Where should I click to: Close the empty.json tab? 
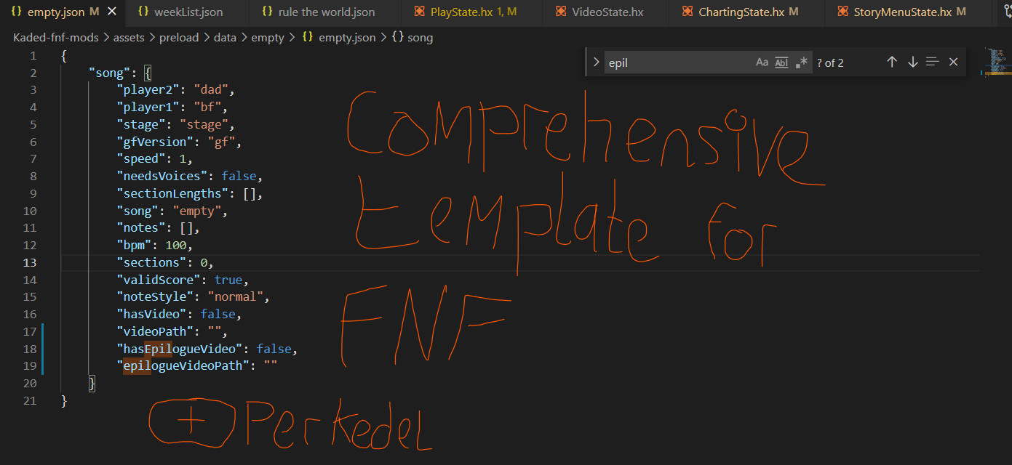(x=111, y=12)
